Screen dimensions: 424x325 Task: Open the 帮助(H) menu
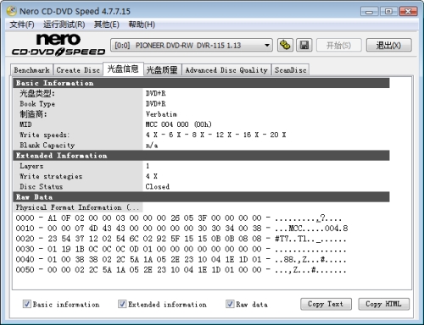[x=142, y=25]
